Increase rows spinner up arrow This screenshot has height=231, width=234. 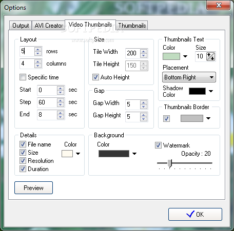coord(38,49)
